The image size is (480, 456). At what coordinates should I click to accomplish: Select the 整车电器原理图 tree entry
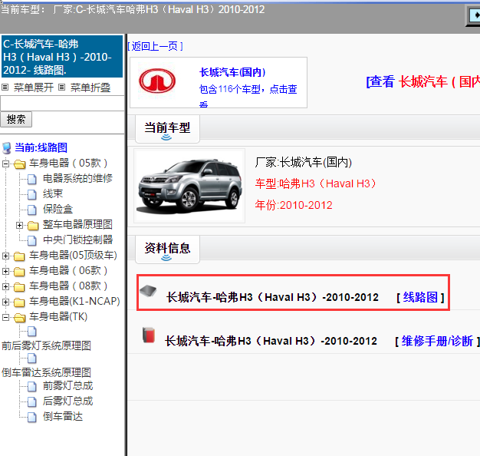coord(77,225)
